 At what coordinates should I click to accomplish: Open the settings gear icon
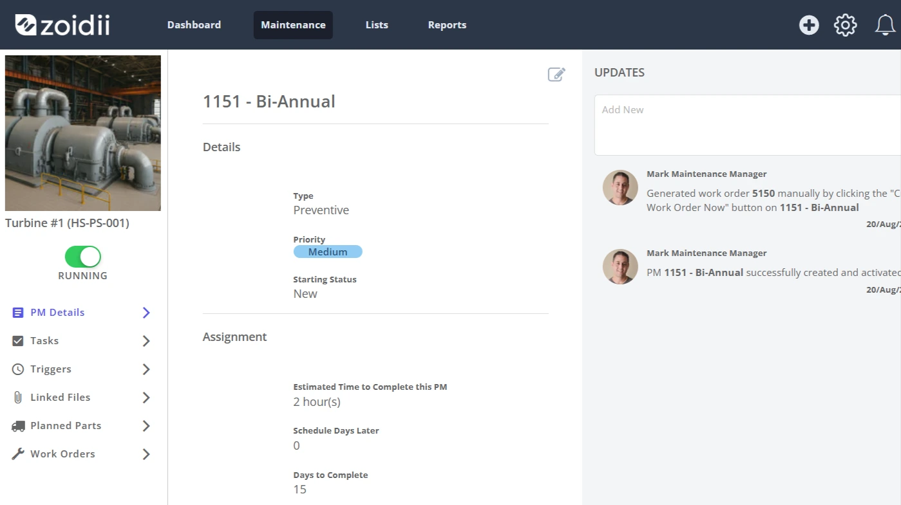pos(846,25)
